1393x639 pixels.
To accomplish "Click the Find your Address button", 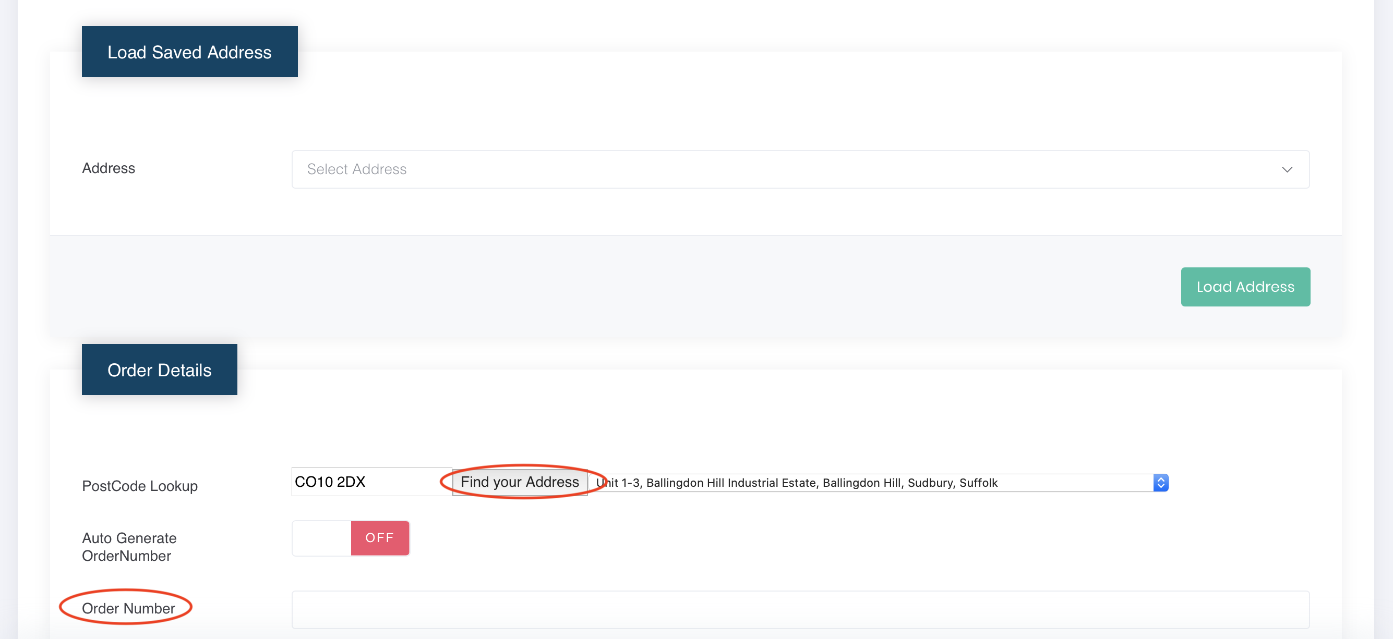I will 520,482.
